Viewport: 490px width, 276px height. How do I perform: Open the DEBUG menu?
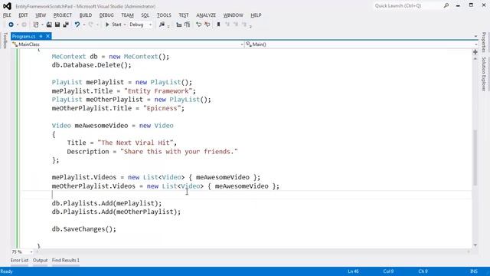tap(106, 15)
